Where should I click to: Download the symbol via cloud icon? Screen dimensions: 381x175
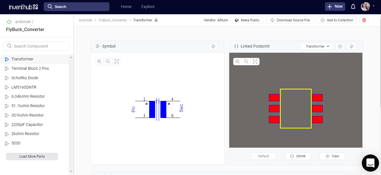213,46
